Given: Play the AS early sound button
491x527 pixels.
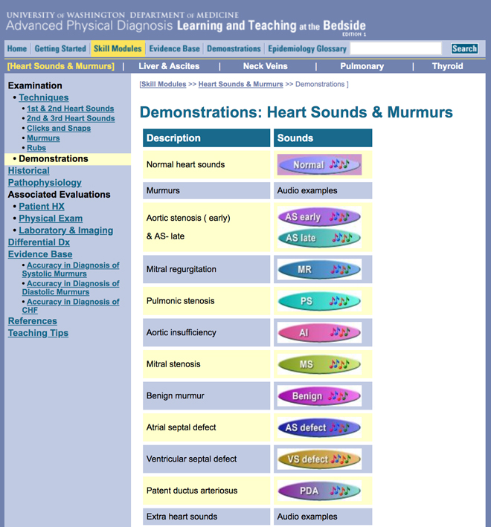Looking at the screenshot, I should pos(319,217).
